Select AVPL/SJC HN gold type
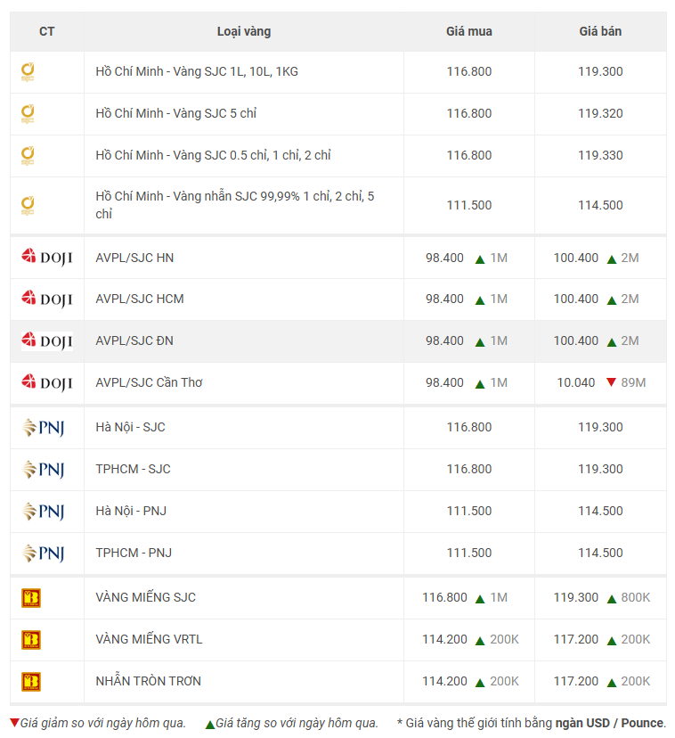675x738 pixels. click(x=134, y=258)
